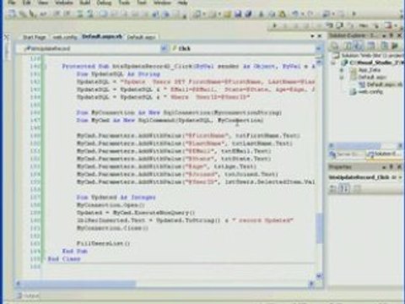Click the editor scroll right arrow
This screenshot has height=304, width=405.
click(311, 284)
